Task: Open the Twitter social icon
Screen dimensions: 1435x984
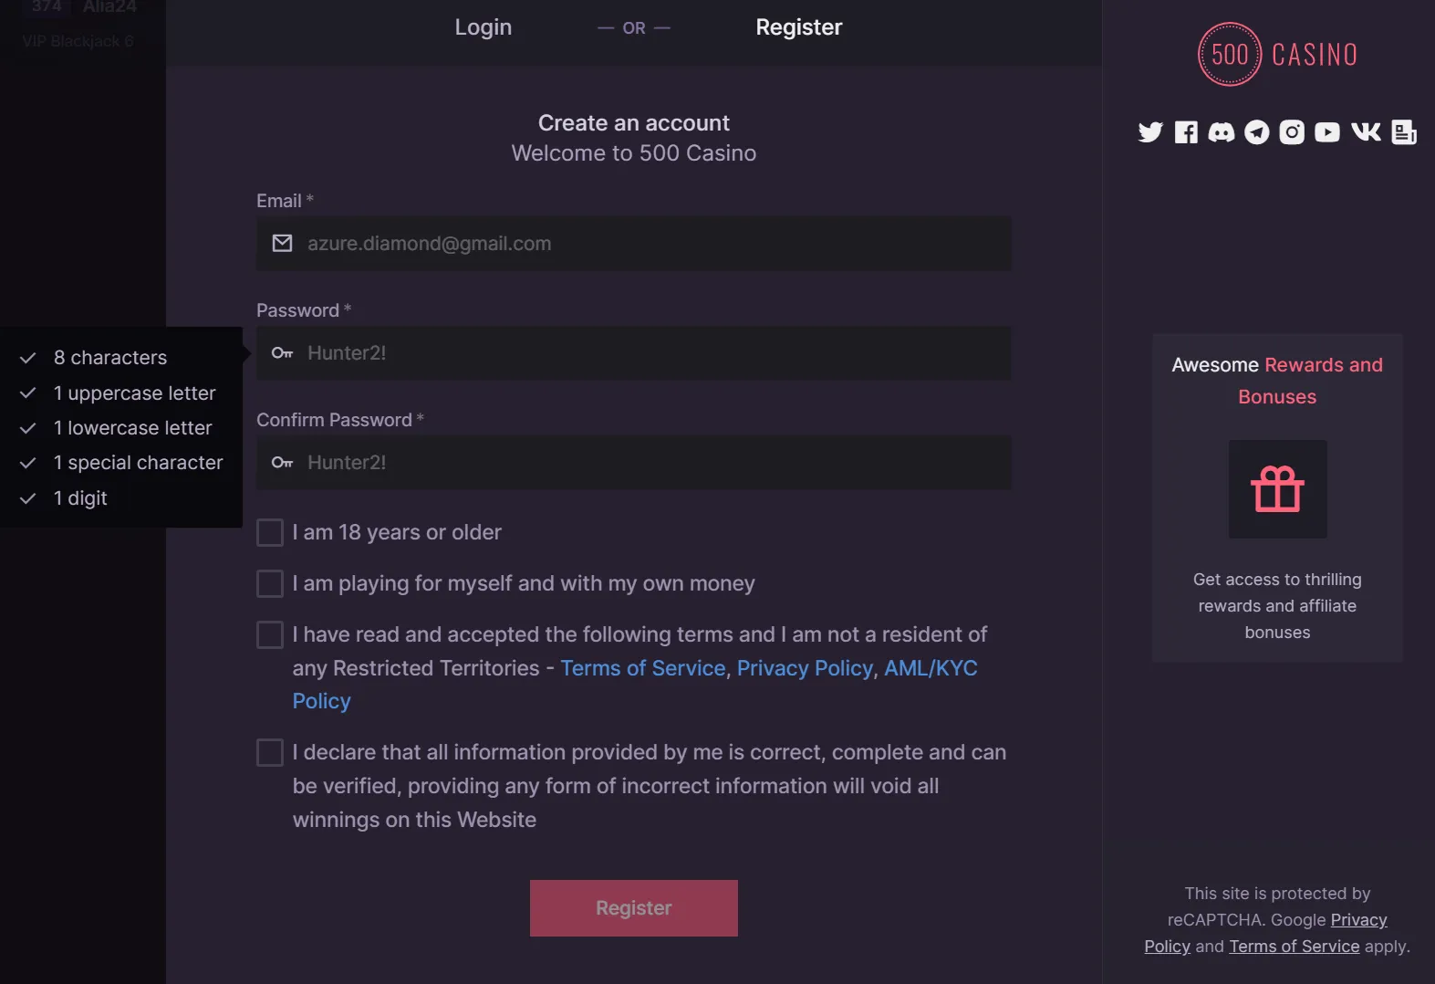Action: point(1149,132)
